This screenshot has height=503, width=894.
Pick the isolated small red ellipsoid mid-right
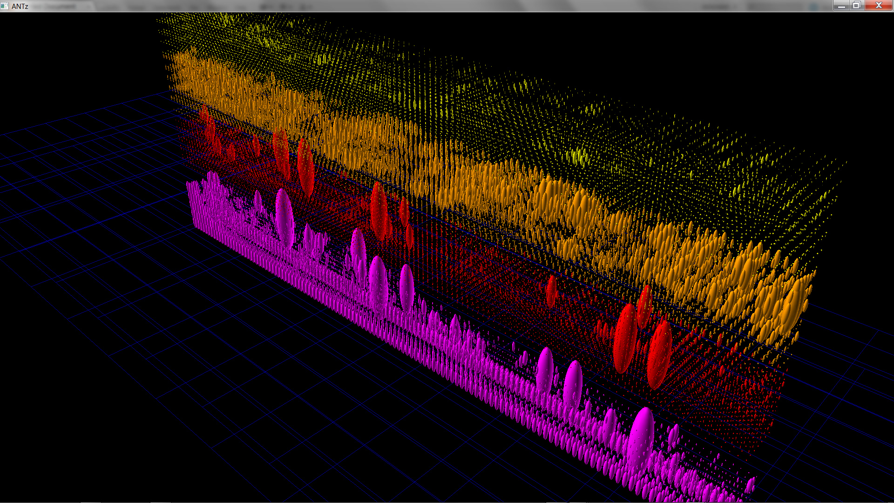552,291
